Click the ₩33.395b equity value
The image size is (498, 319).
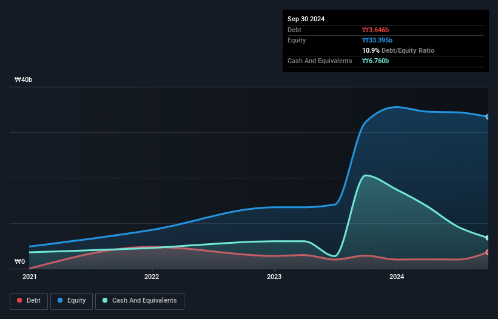click(377, 40)
